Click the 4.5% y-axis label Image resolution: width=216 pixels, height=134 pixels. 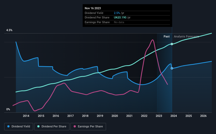[9, 30]
